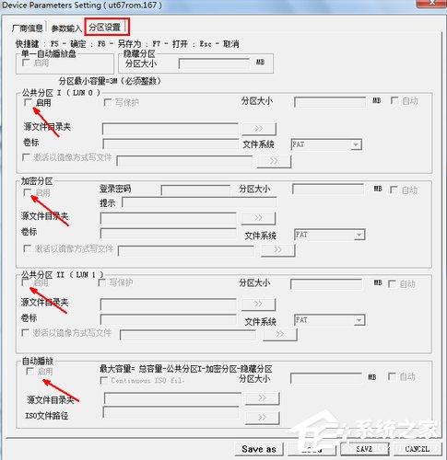Click 卷标 field in 加密分区
This screenshot has height=460, width=447.
point(169,234)
